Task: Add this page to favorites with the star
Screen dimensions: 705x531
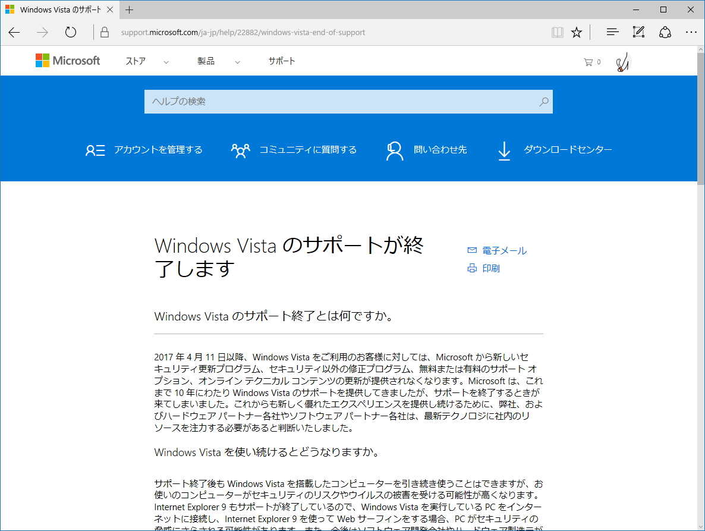Action: pos(577,32)
